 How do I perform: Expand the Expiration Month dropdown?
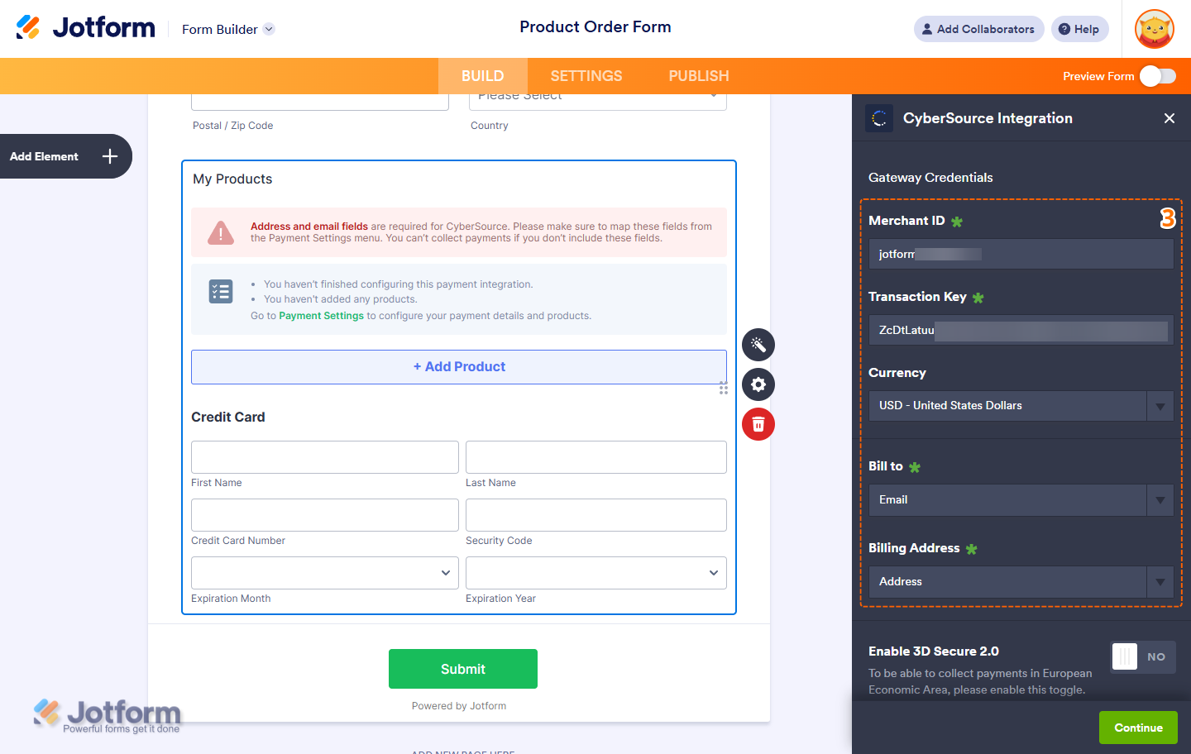click(325, 573)
